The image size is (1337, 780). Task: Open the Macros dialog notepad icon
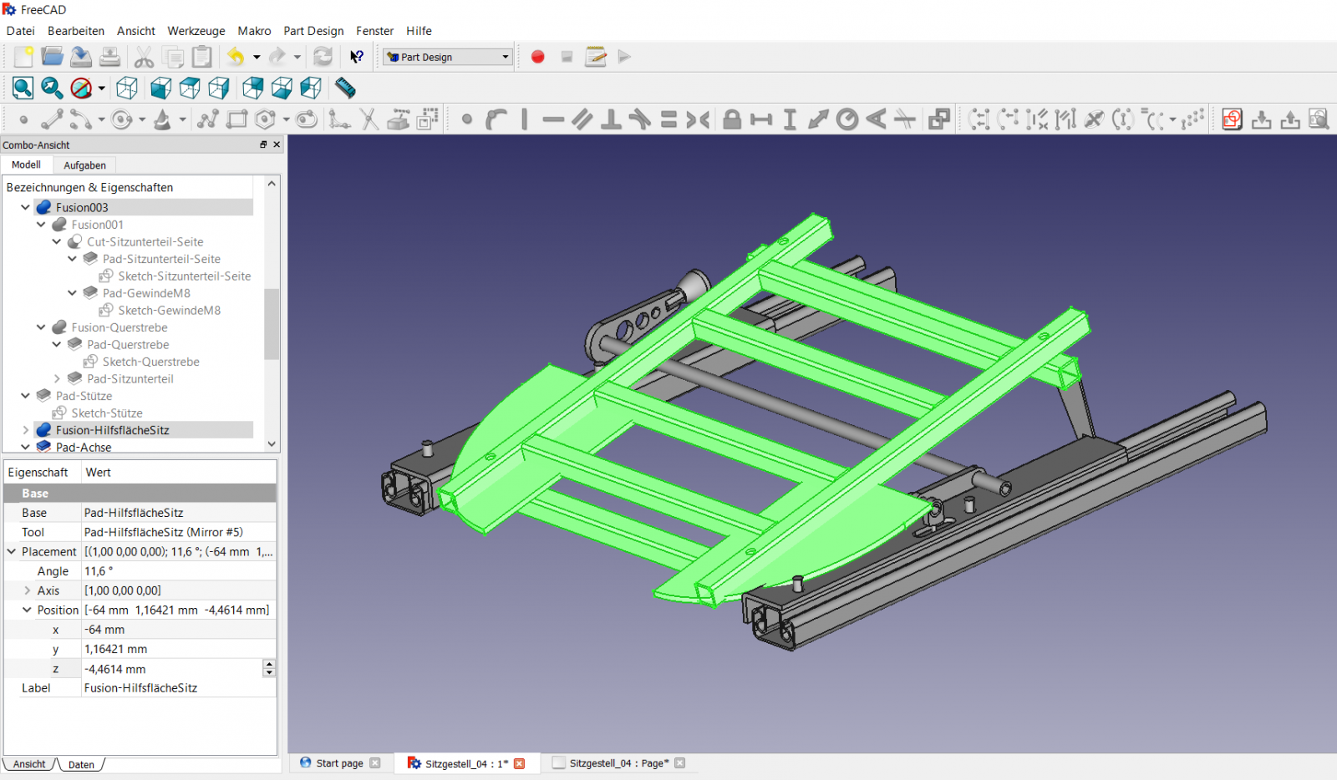[596, 57]
